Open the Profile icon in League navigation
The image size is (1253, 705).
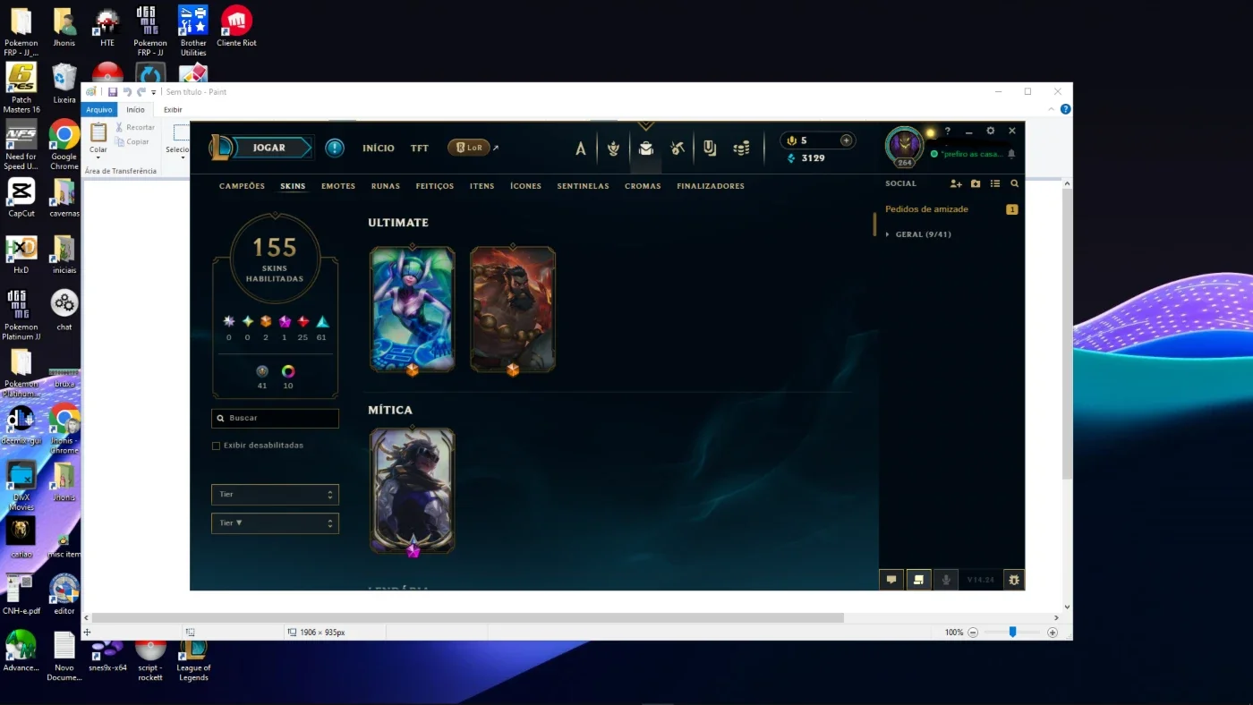[x=581, y=149]
